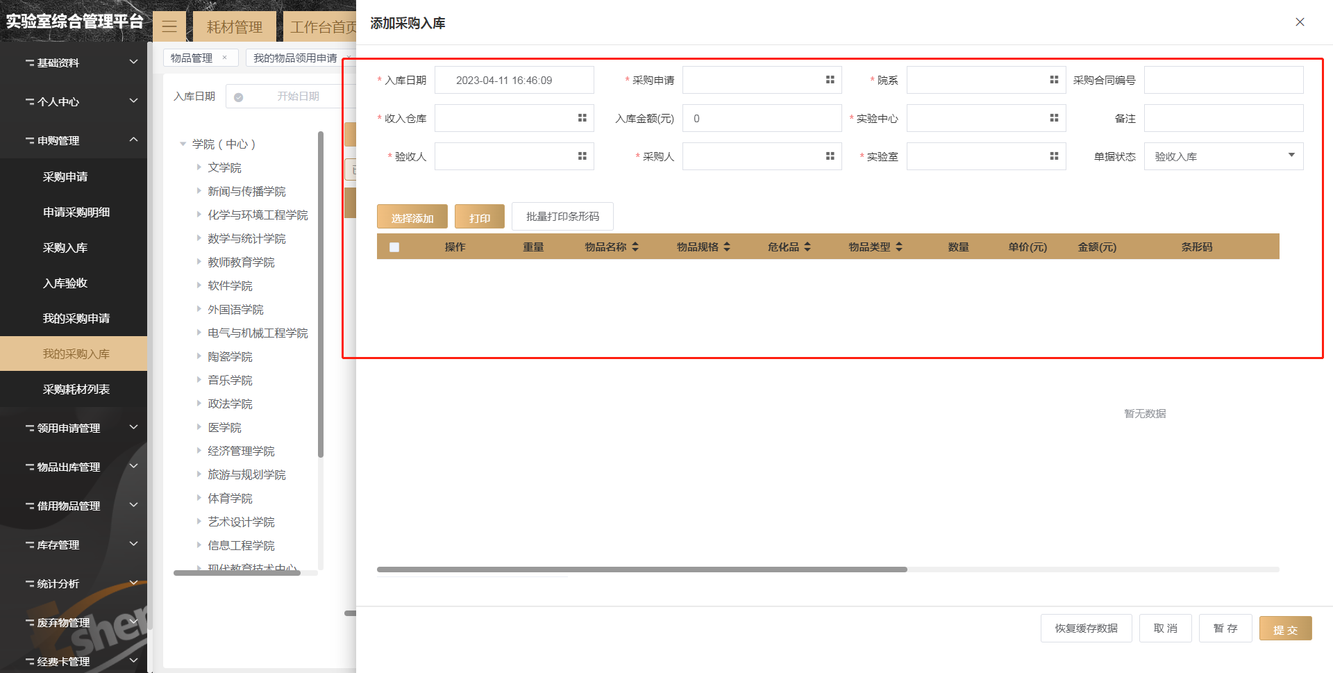
Task: Expand the 文学院 tree node
Action: click(199, 167)
